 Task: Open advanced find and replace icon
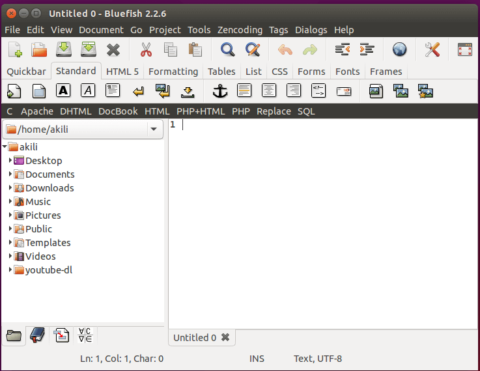point(253,49)
